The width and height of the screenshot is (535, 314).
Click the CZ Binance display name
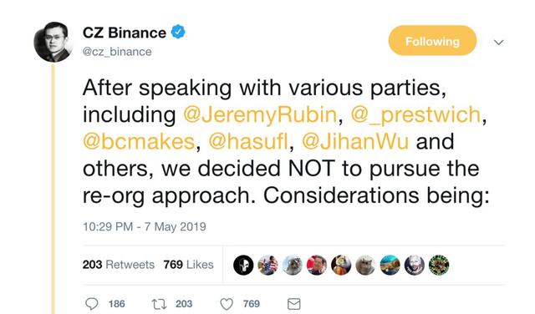(125, 33)
